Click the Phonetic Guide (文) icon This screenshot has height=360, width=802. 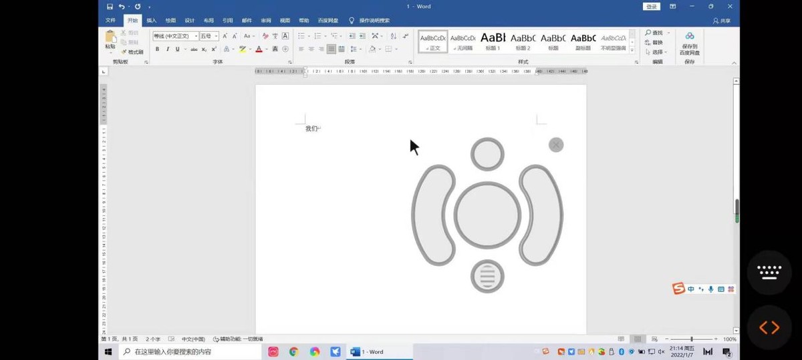click(x=275, y=36)
